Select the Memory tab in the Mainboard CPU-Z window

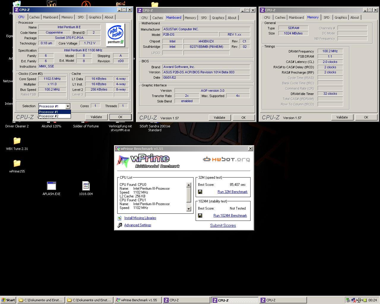point(190,18)
